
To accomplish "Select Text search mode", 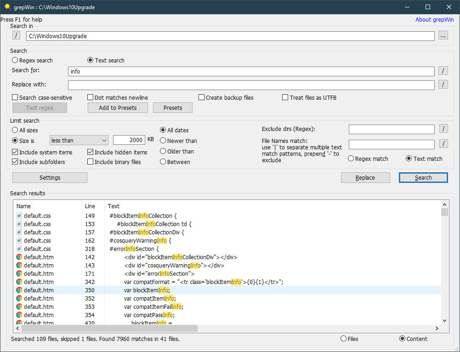I will coord(106,60).
